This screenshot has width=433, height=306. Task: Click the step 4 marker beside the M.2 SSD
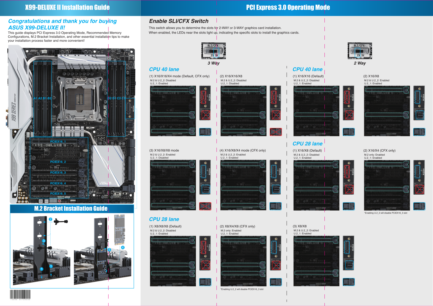tap(123, 247)
